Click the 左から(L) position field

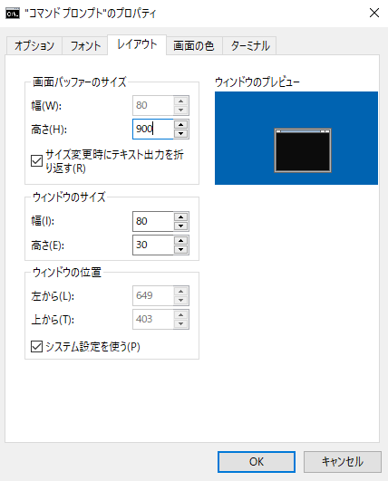pos(153,295)
